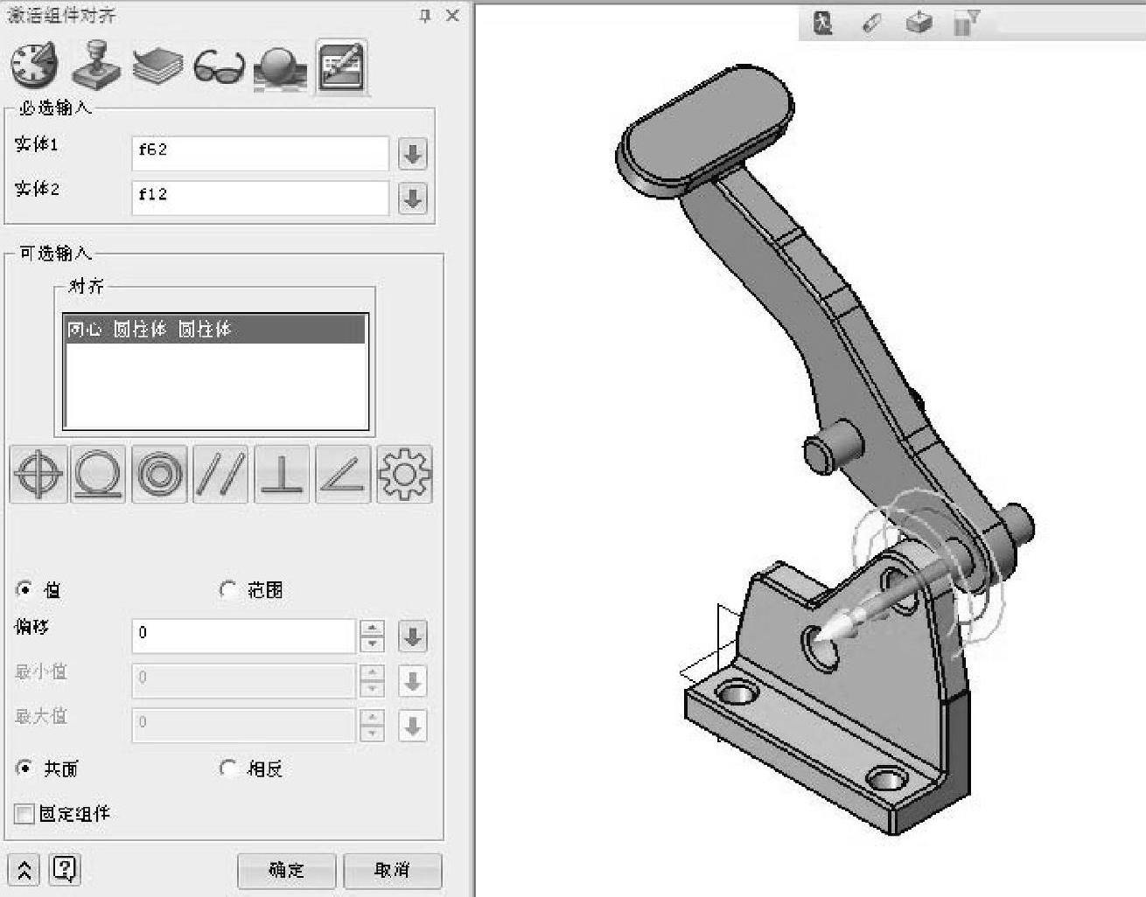
Task: Select the gear constraint icon
Action: pos(404,474)
